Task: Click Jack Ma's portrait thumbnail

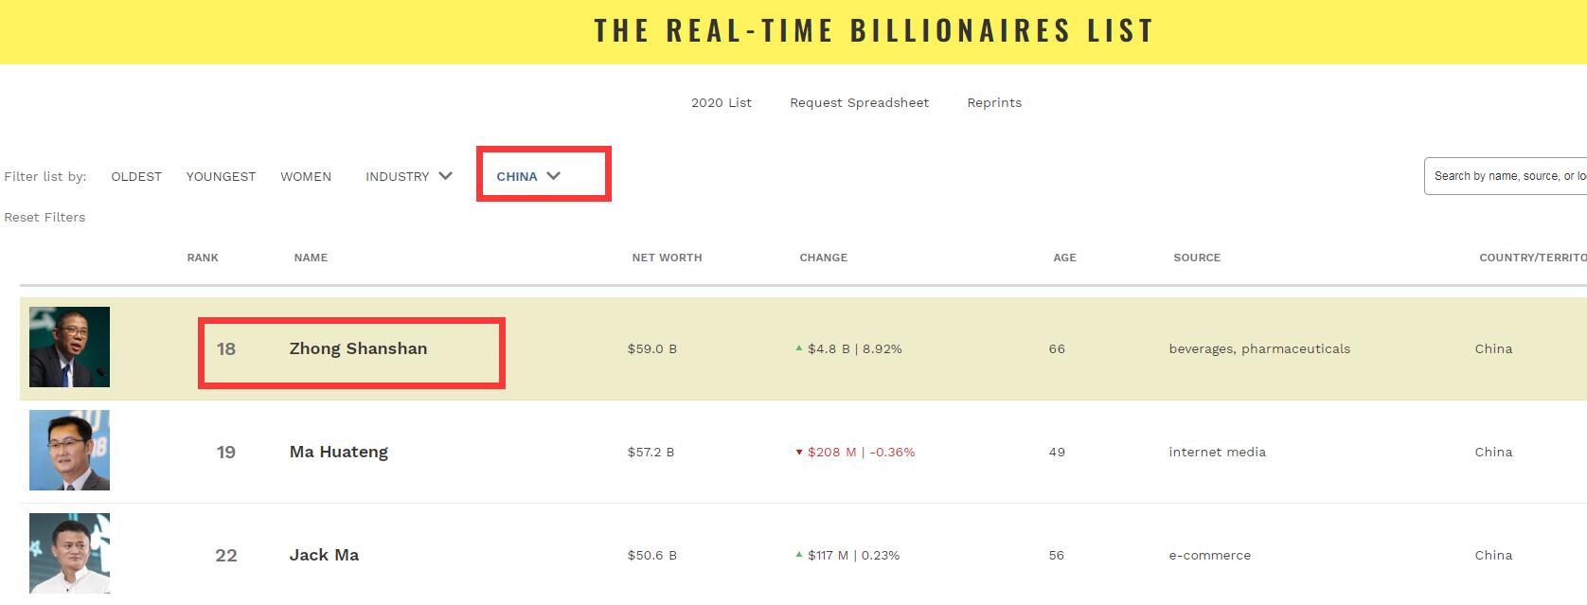Action: 69,553
